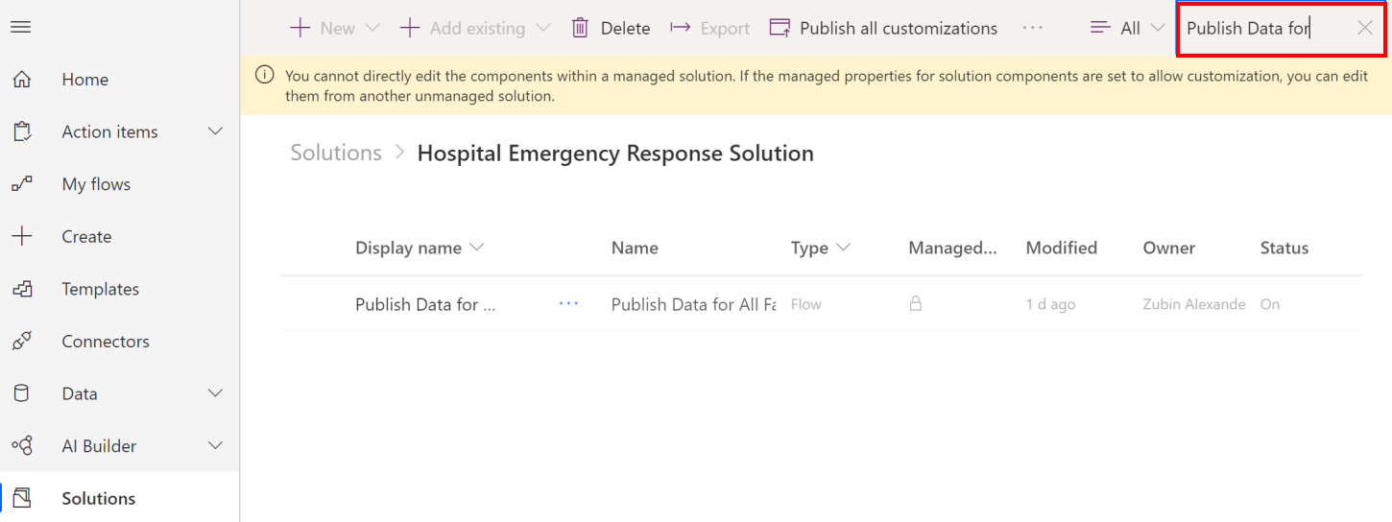
Task: Open row options for Publish Data flow
Action: (568, 303)
